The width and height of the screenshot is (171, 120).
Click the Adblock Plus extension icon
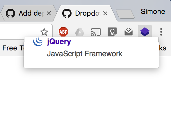[x=63, y=32]
